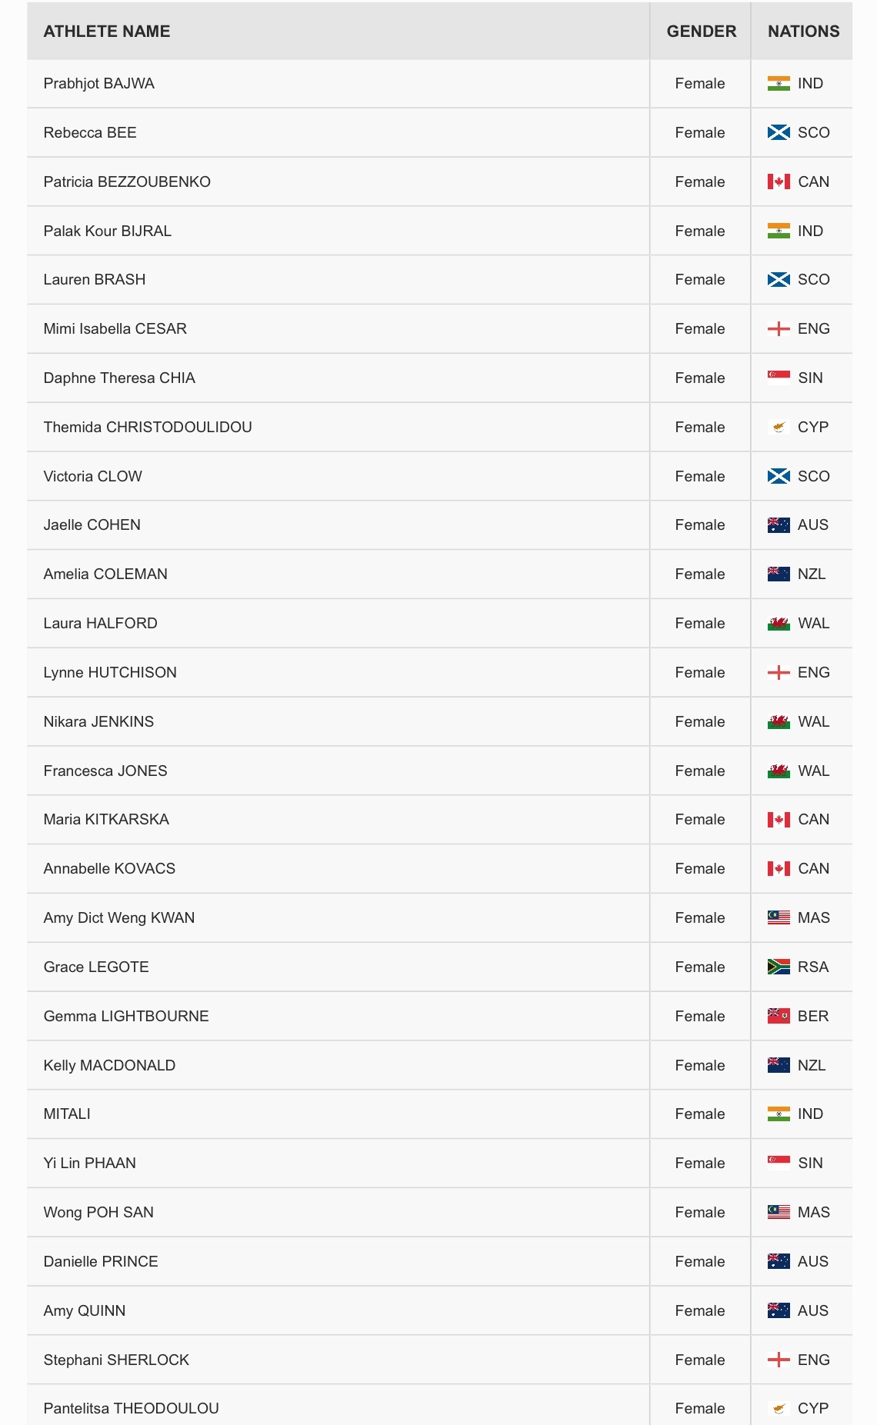Click the NATIONS column header
The height and width of the screenshot is (1425, 877).
pos(803,32)
